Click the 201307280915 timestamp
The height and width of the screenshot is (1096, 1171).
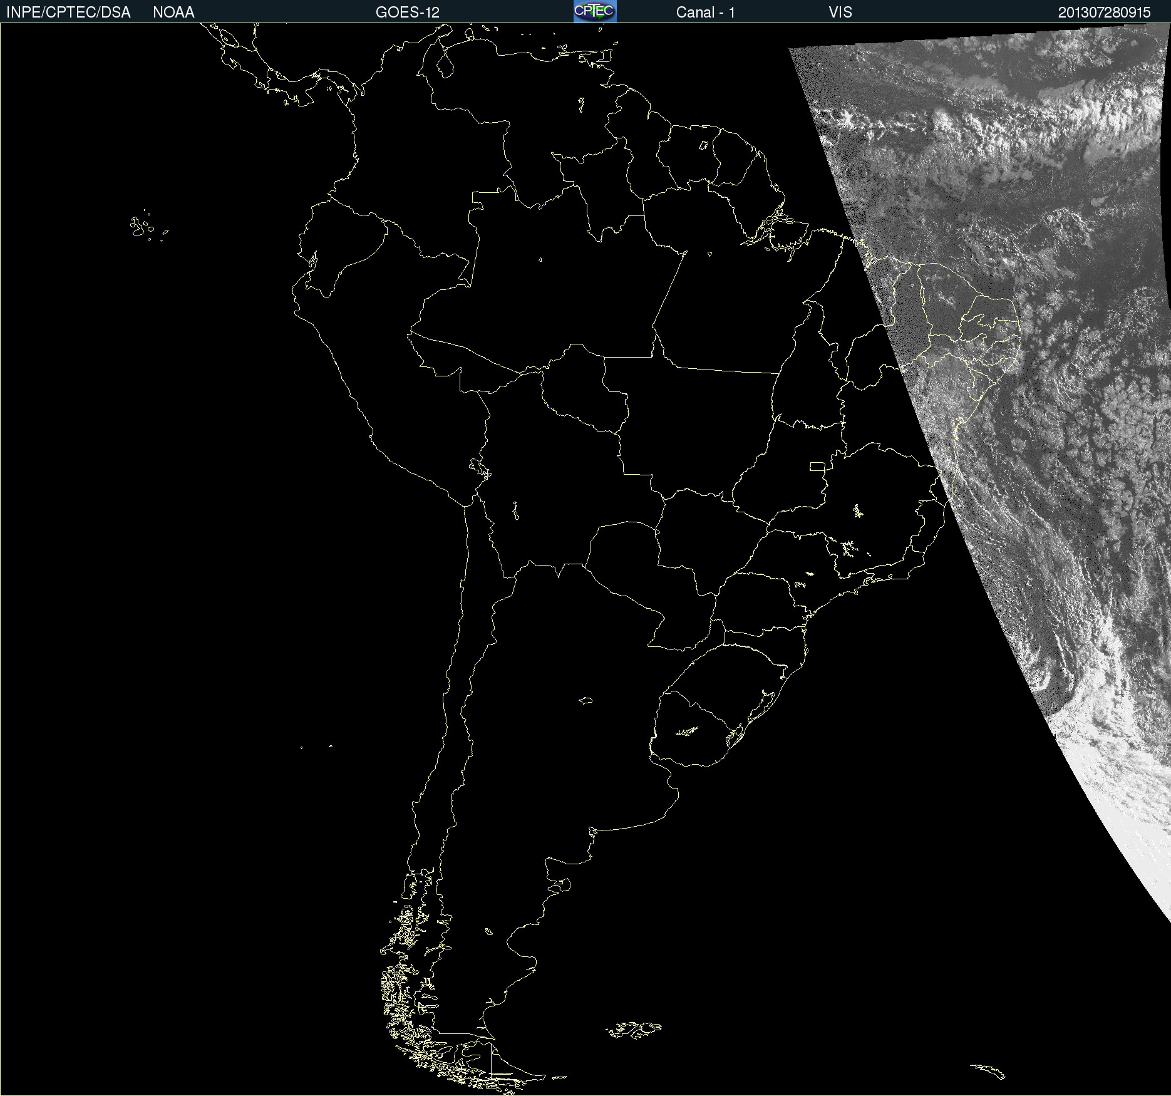point(1105,13)
